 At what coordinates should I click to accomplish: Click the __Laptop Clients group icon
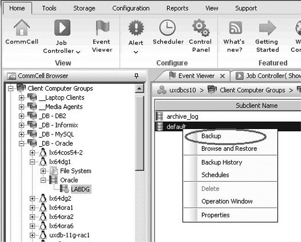coord(32,97)
